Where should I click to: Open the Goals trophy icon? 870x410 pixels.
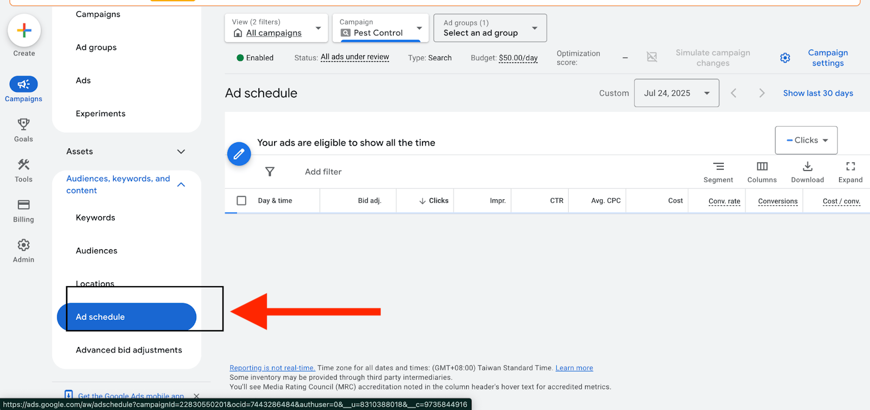click(x=23, y=124)
